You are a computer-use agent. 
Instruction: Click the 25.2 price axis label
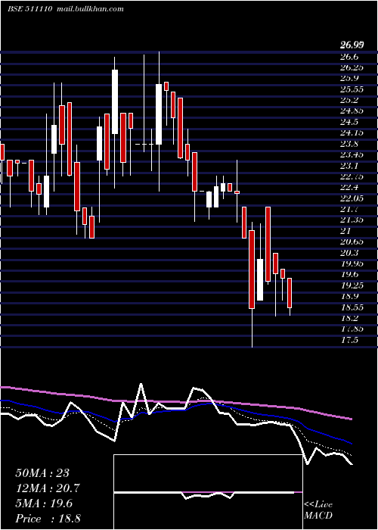pyautogui.click(x=349, y=100)
